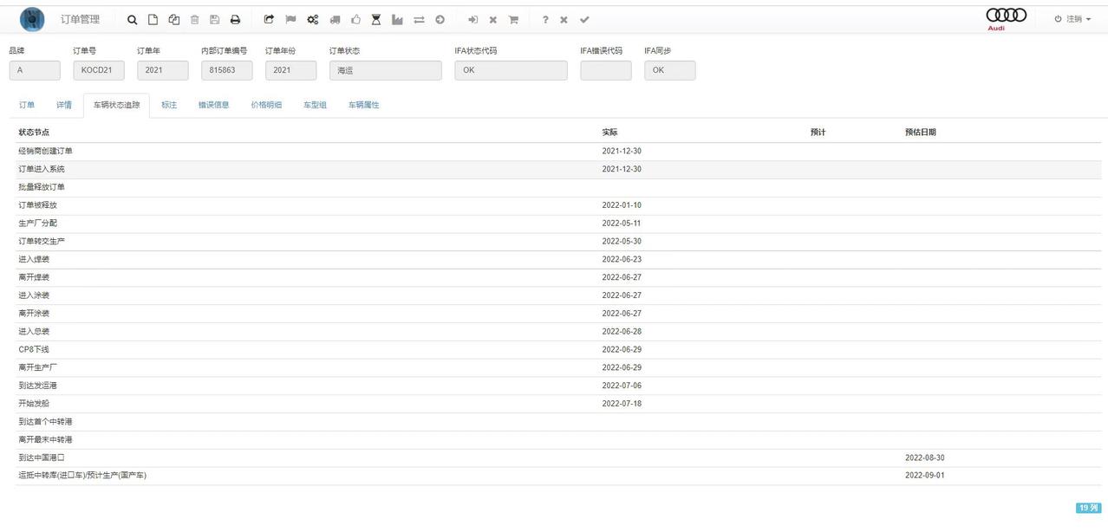This screenshot has width=1108, height=532.
Task: Select the 离开生产厂 row
Action: [x=558, y=367]
